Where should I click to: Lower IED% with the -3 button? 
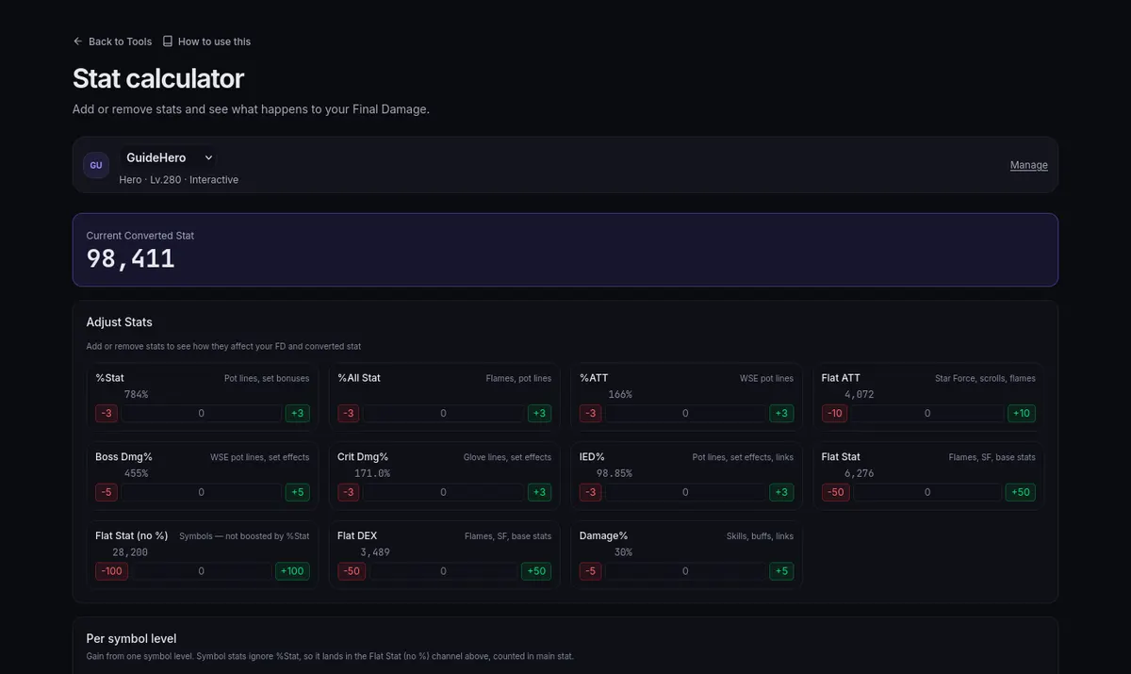592,492
